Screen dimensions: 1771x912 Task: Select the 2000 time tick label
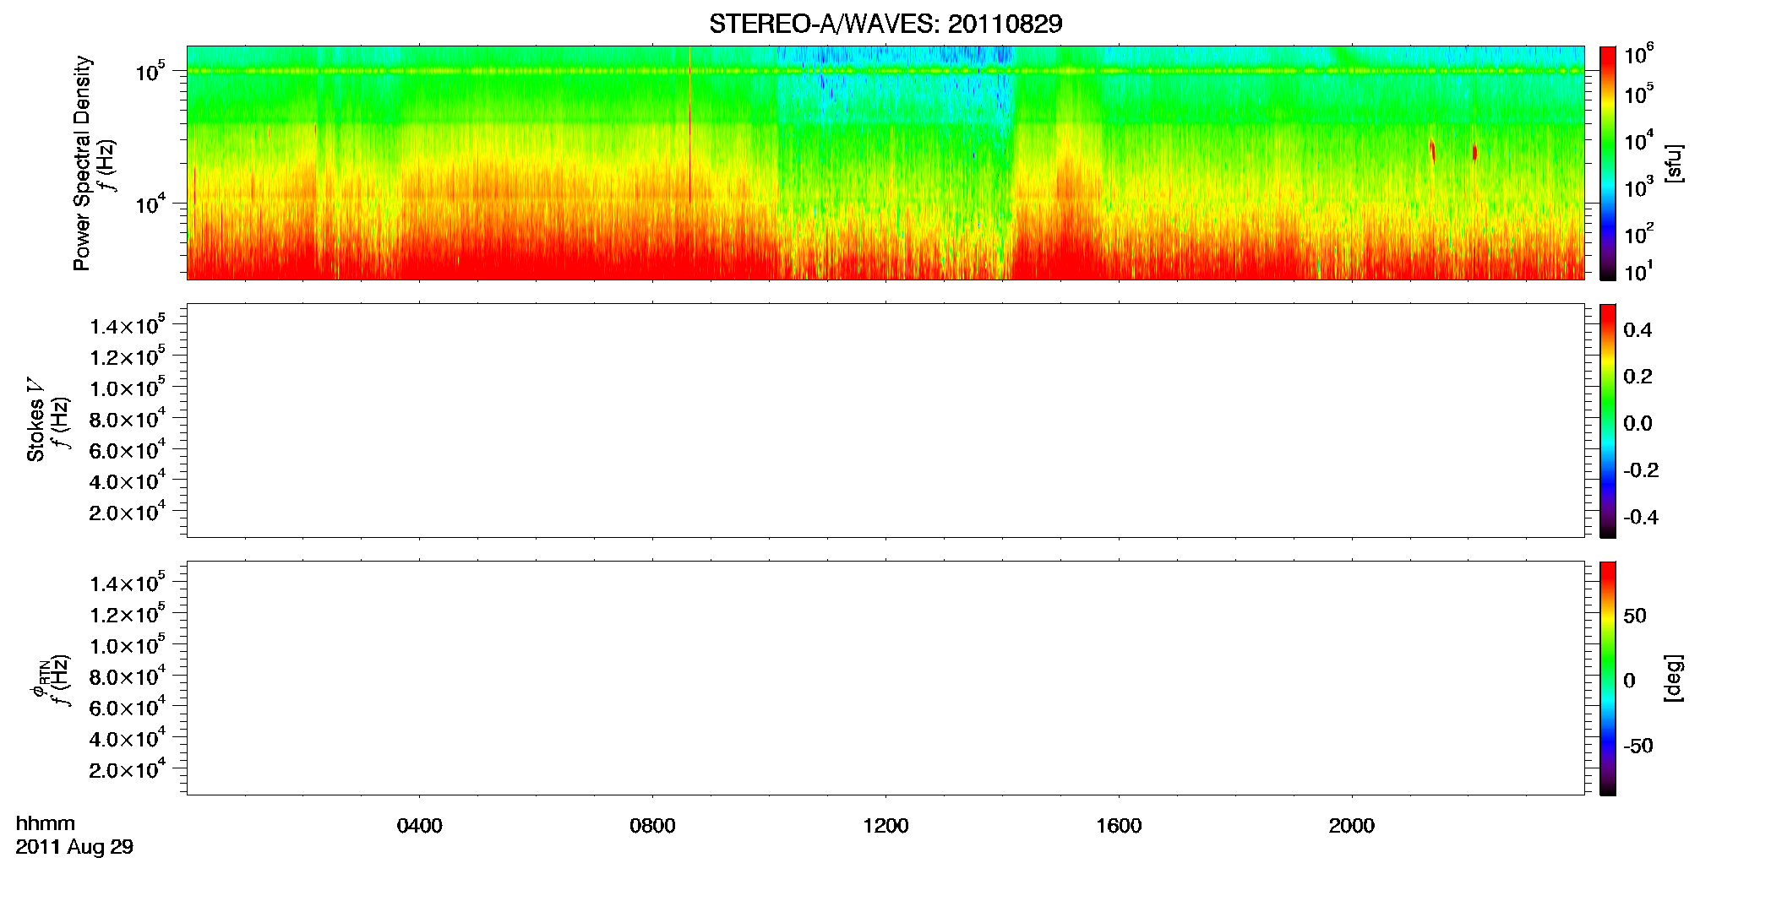pyautogui.click(x=1352, y=825)
